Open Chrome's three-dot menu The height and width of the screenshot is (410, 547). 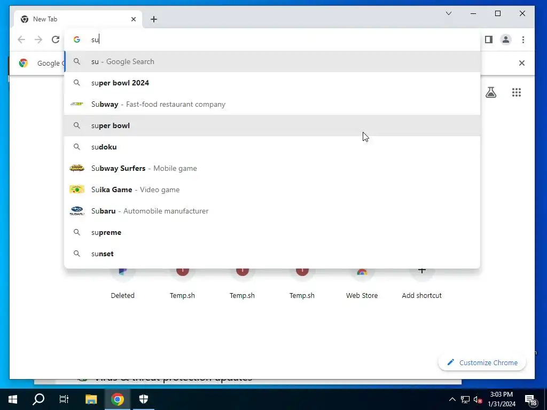click(523, 40)
